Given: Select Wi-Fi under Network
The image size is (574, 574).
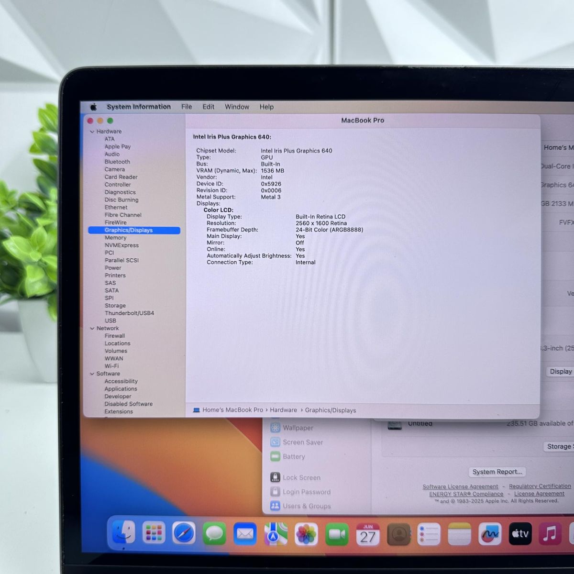Looking at the screenshot, I should [x=112, y=366].
